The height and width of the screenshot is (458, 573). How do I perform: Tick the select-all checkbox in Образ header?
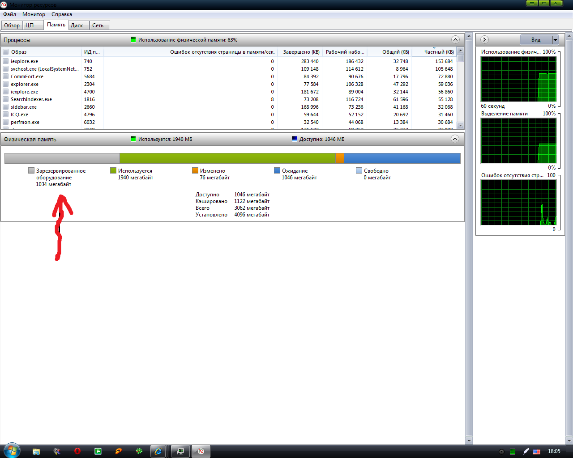(x=6, y=52)
